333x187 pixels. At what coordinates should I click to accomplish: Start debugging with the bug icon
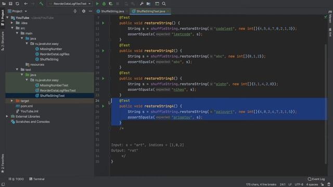tap(104, 4)
